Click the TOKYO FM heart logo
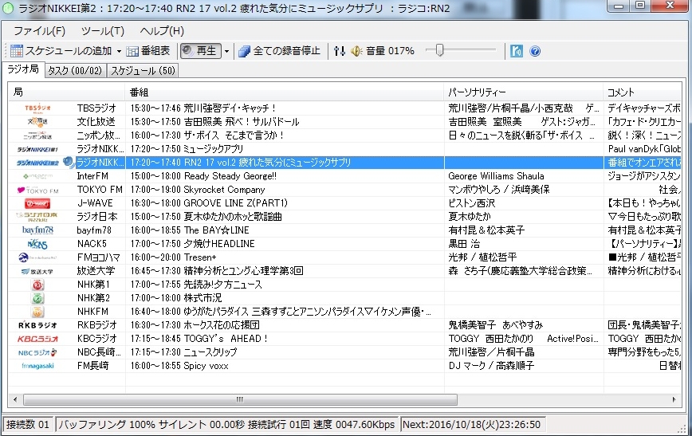The image size is (692, 436). [37, 190]
